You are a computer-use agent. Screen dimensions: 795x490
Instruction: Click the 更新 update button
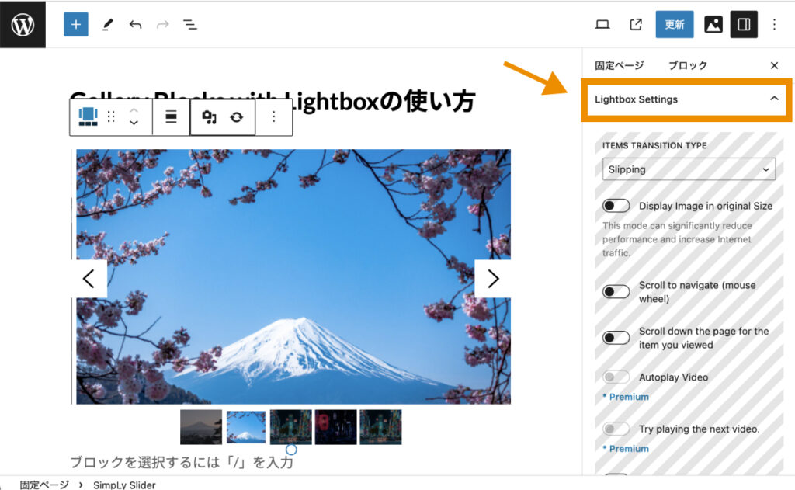674,24
